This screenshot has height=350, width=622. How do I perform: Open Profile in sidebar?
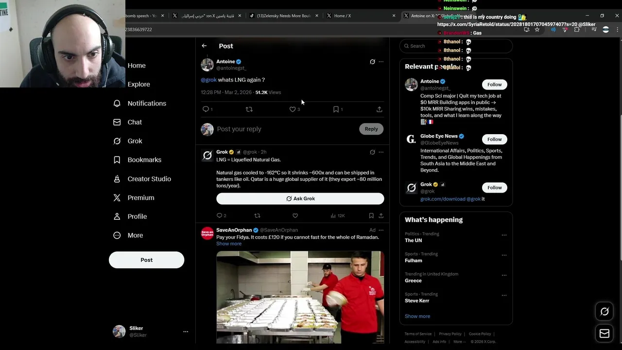click(130, 217)
